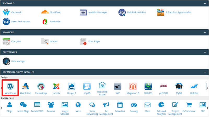Select the PrestaShop script icon
The image size is (209, 117).
[x=41, y=86]
